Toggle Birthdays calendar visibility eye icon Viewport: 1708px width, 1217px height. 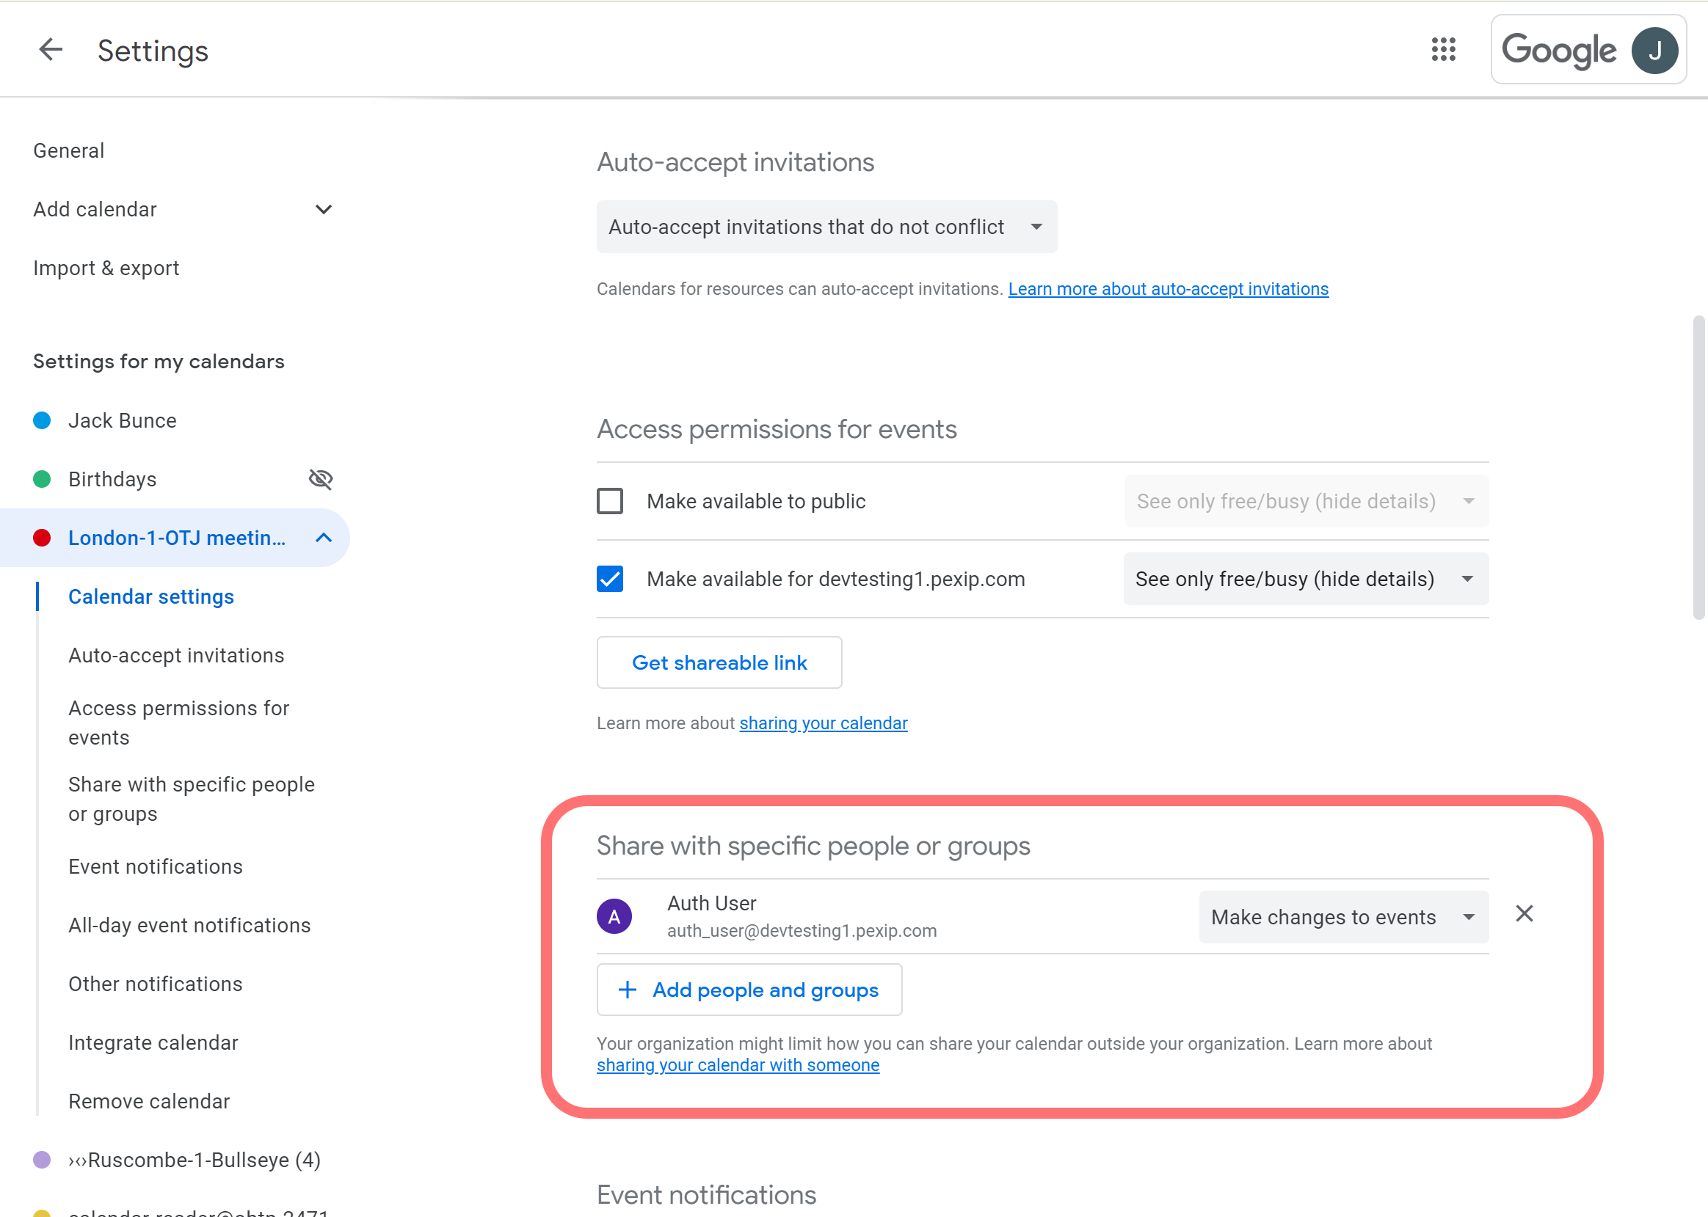[321, 479]
